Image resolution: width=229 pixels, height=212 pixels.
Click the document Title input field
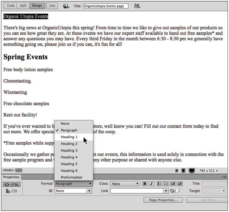pos(105,6)
